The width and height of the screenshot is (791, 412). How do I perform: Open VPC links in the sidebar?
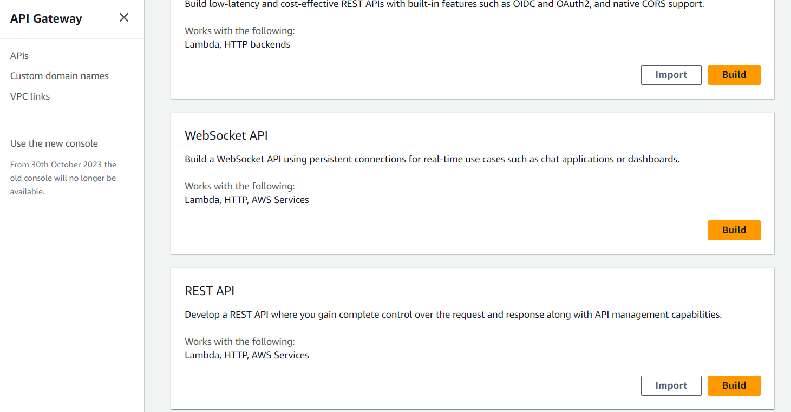30,96
